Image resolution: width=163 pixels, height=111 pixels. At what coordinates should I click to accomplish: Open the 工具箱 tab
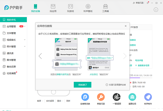tap(105, 8)
